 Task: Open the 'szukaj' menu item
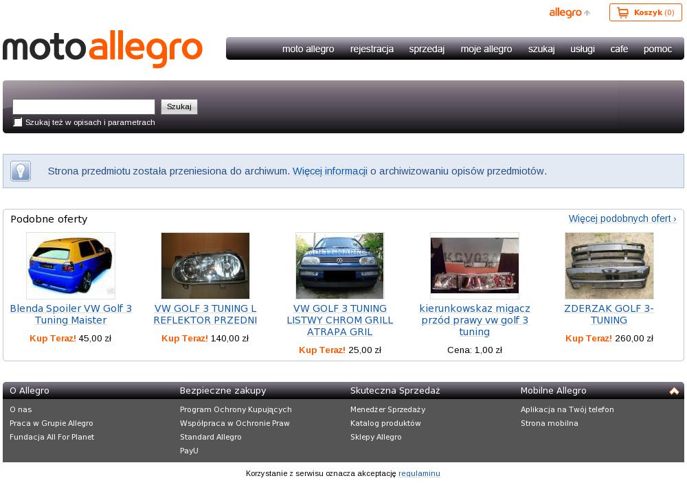[x=541, y=49]
